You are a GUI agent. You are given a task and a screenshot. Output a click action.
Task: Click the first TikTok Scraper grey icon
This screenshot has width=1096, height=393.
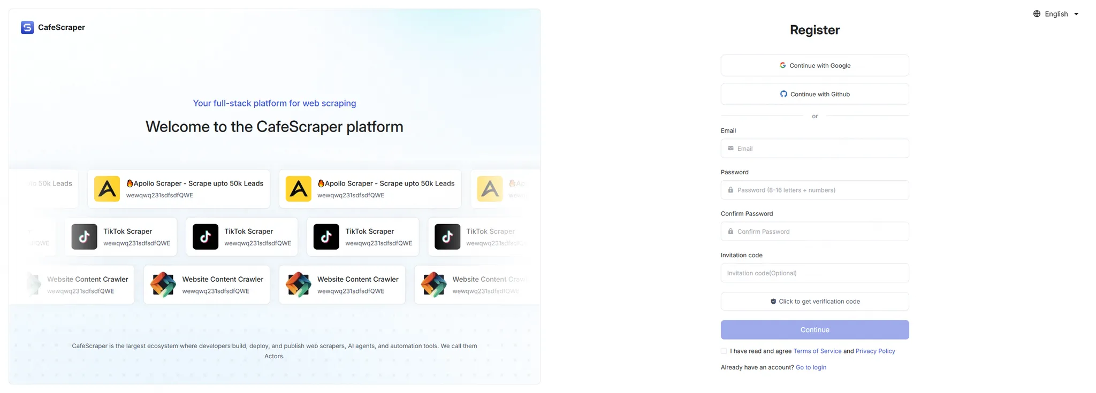point(85,237)
